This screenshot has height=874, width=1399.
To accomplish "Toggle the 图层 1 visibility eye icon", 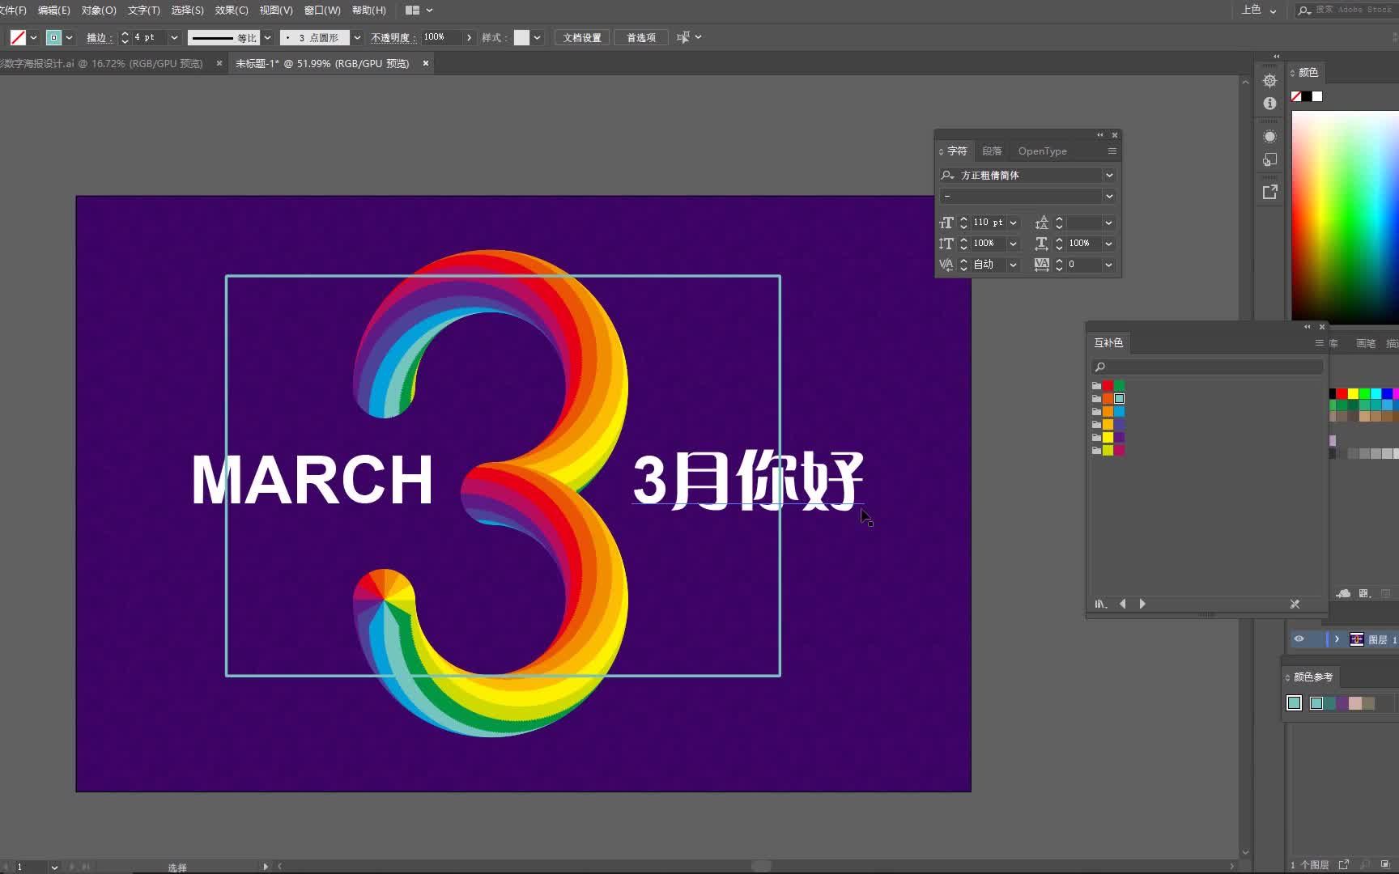I will coord(1299,639).
